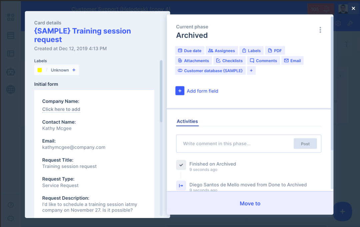Open the Move to phase selector
The width and height of the screenshot is (360, 227).
[250, 204]
